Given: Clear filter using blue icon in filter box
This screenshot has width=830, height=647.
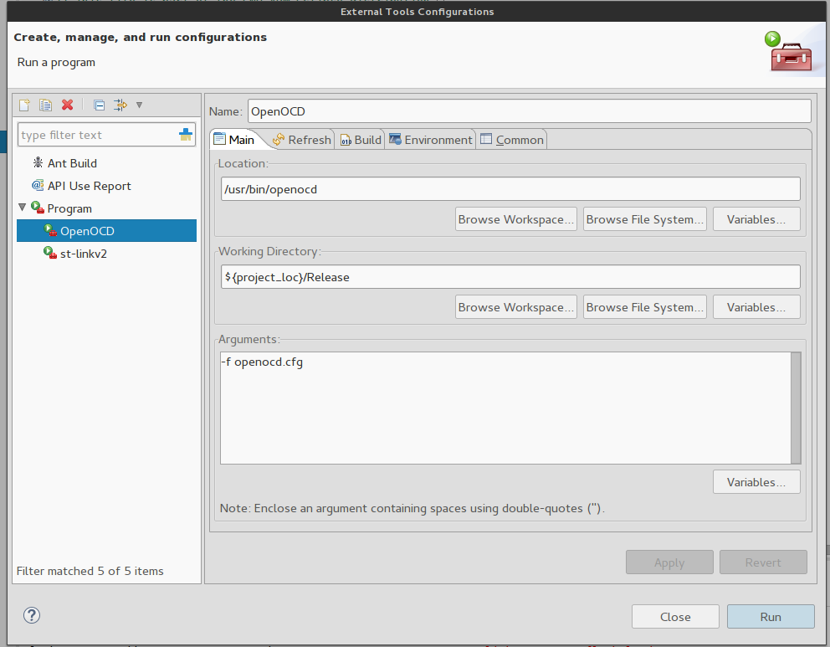Looking at the screenshot, I should pos(185,135).
